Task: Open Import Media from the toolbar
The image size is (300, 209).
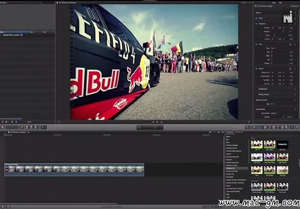Action: (x=3, y=127)
